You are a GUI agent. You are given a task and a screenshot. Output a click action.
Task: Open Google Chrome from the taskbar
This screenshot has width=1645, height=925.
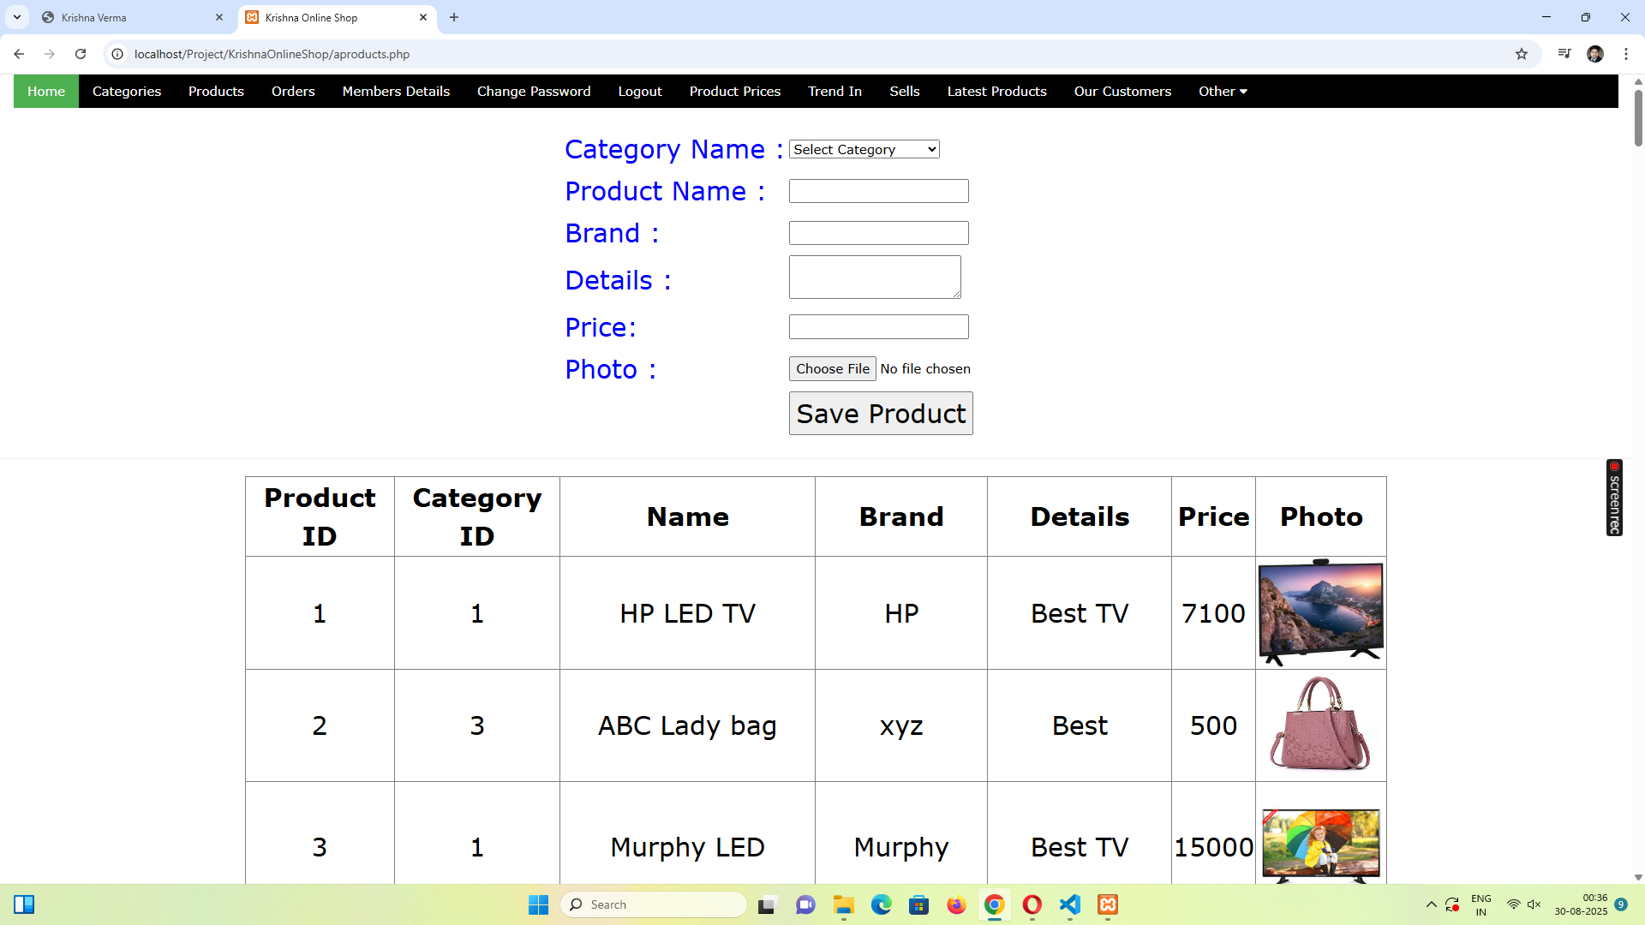pyautogui.click(x=995, y=904)
